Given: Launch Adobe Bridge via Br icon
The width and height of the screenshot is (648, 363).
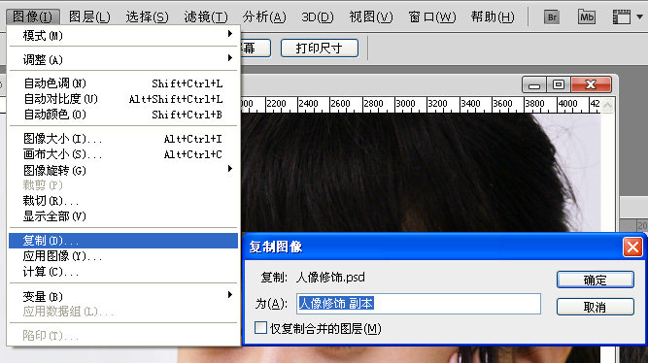Looking at the screenshot, I should [x=552, y=17].
